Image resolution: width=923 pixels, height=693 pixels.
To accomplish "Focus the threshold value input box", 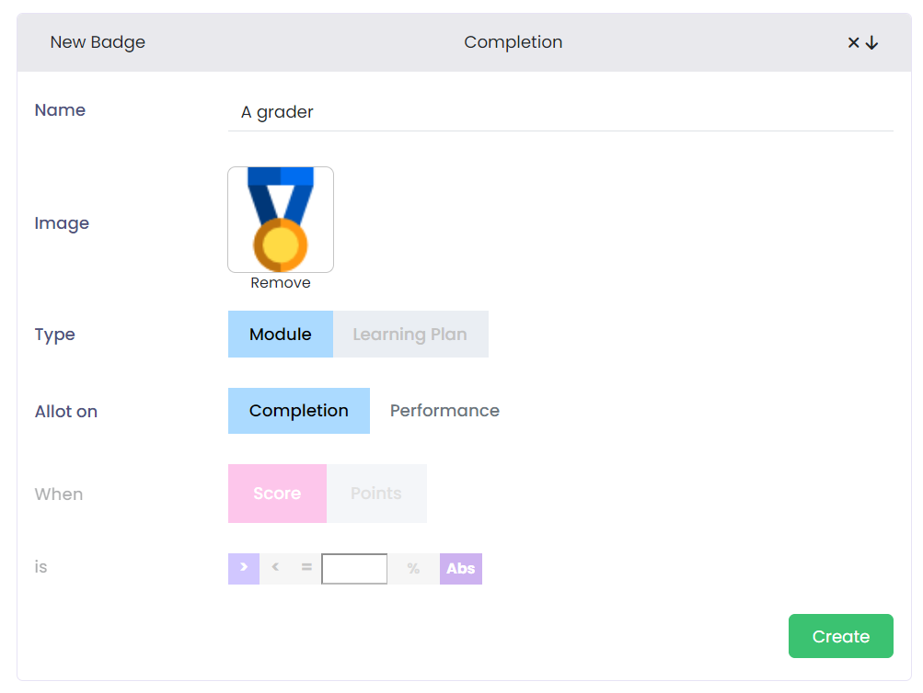I will point(354,569).
